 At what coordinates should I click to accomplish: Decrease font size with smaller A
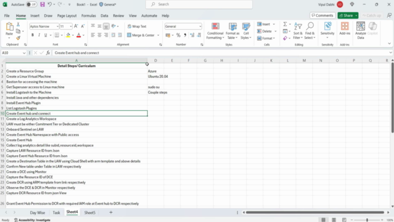82,26
